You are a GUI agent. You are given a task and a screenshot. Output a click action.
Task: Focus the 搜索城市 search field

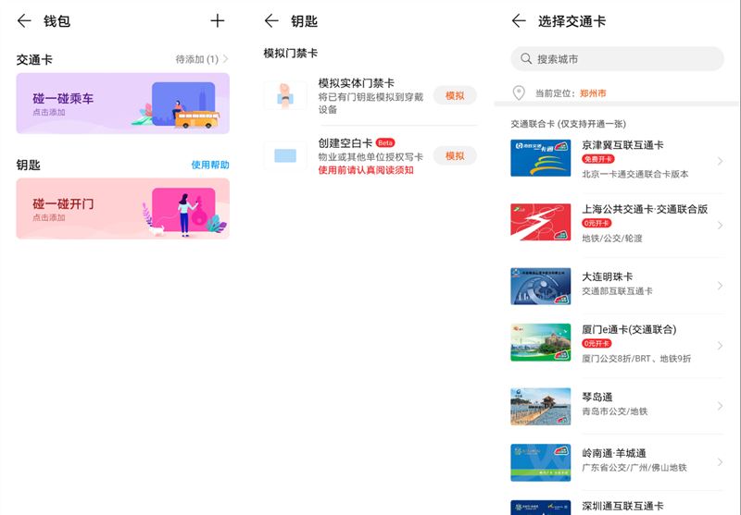[617, 59]
